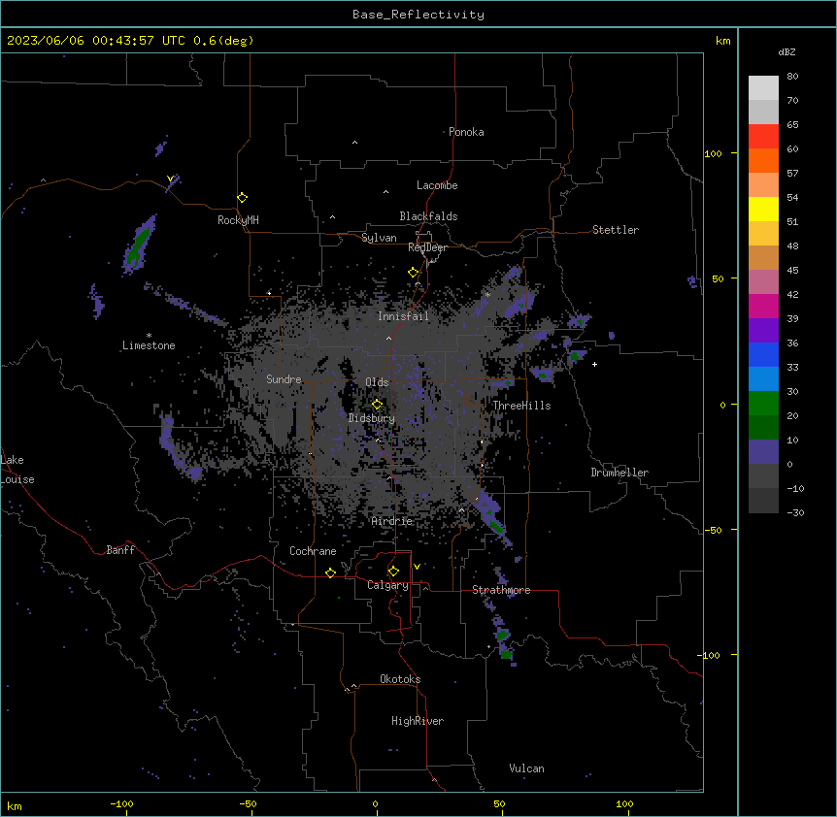The image size is (837, 817).
Task: Click the Ponoka city label
Action: pyautogui.click(x=466, y=132)
